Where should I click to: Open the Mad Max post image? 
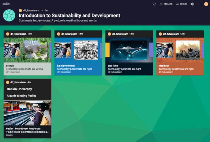coord(187,50)
